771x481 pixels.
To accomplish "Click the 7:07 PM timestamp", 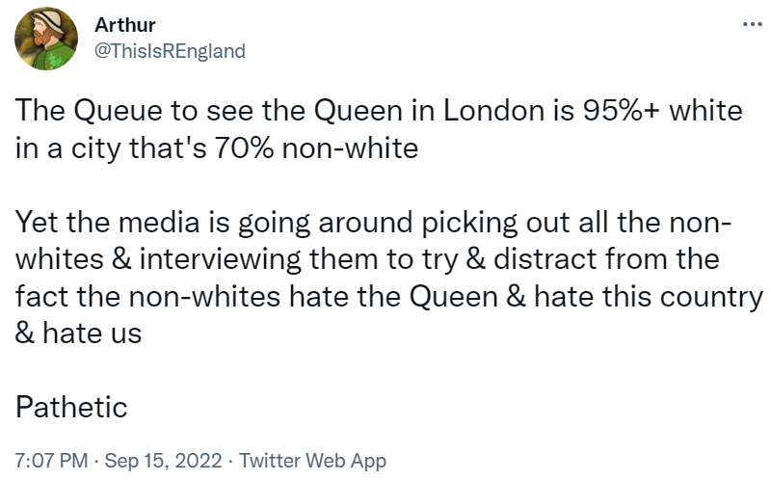I will click(x=48, y=460).
